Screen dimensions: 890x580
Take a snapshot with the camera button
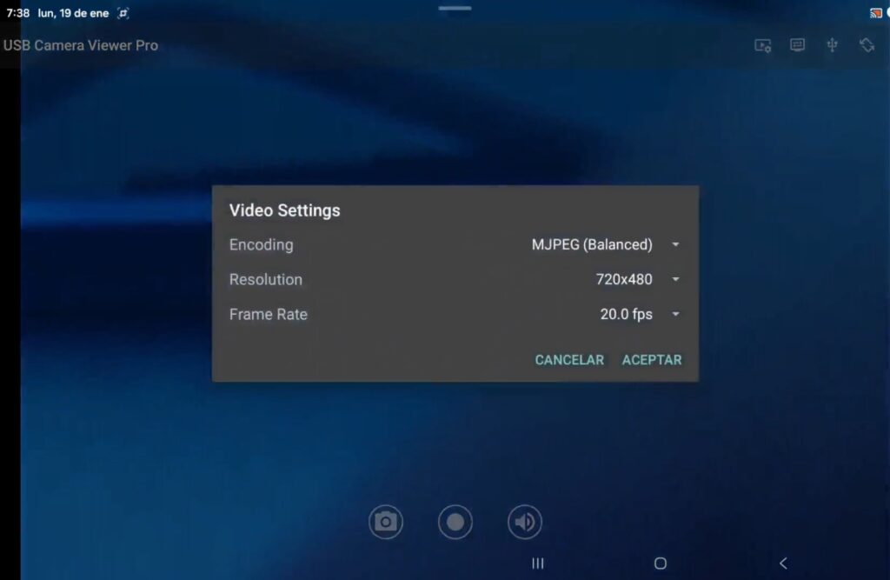[x=386, y=522]
